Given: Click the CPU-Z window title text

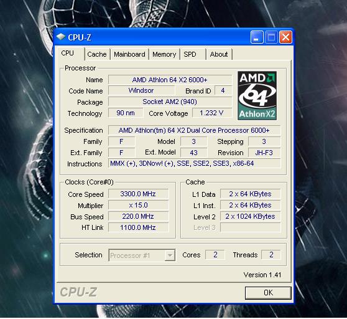Looking at the screenshot, I should pos(80,37).
